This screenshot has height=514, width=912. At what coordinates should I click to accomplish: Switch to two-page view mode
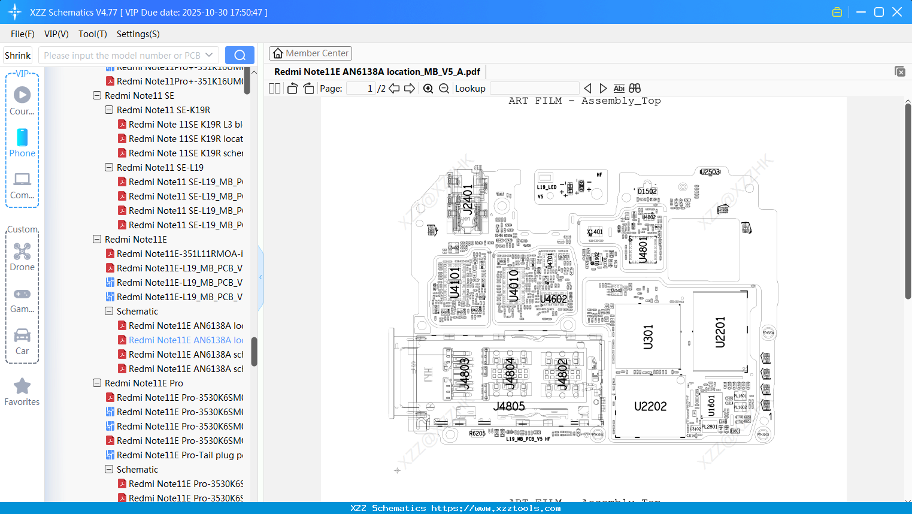[x=274, y=88]
